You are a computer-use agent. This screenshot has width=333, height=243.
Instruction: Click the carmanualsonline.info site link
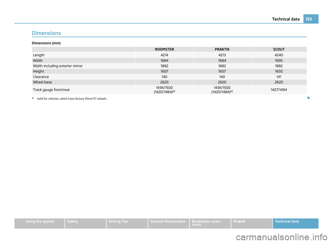282,237
